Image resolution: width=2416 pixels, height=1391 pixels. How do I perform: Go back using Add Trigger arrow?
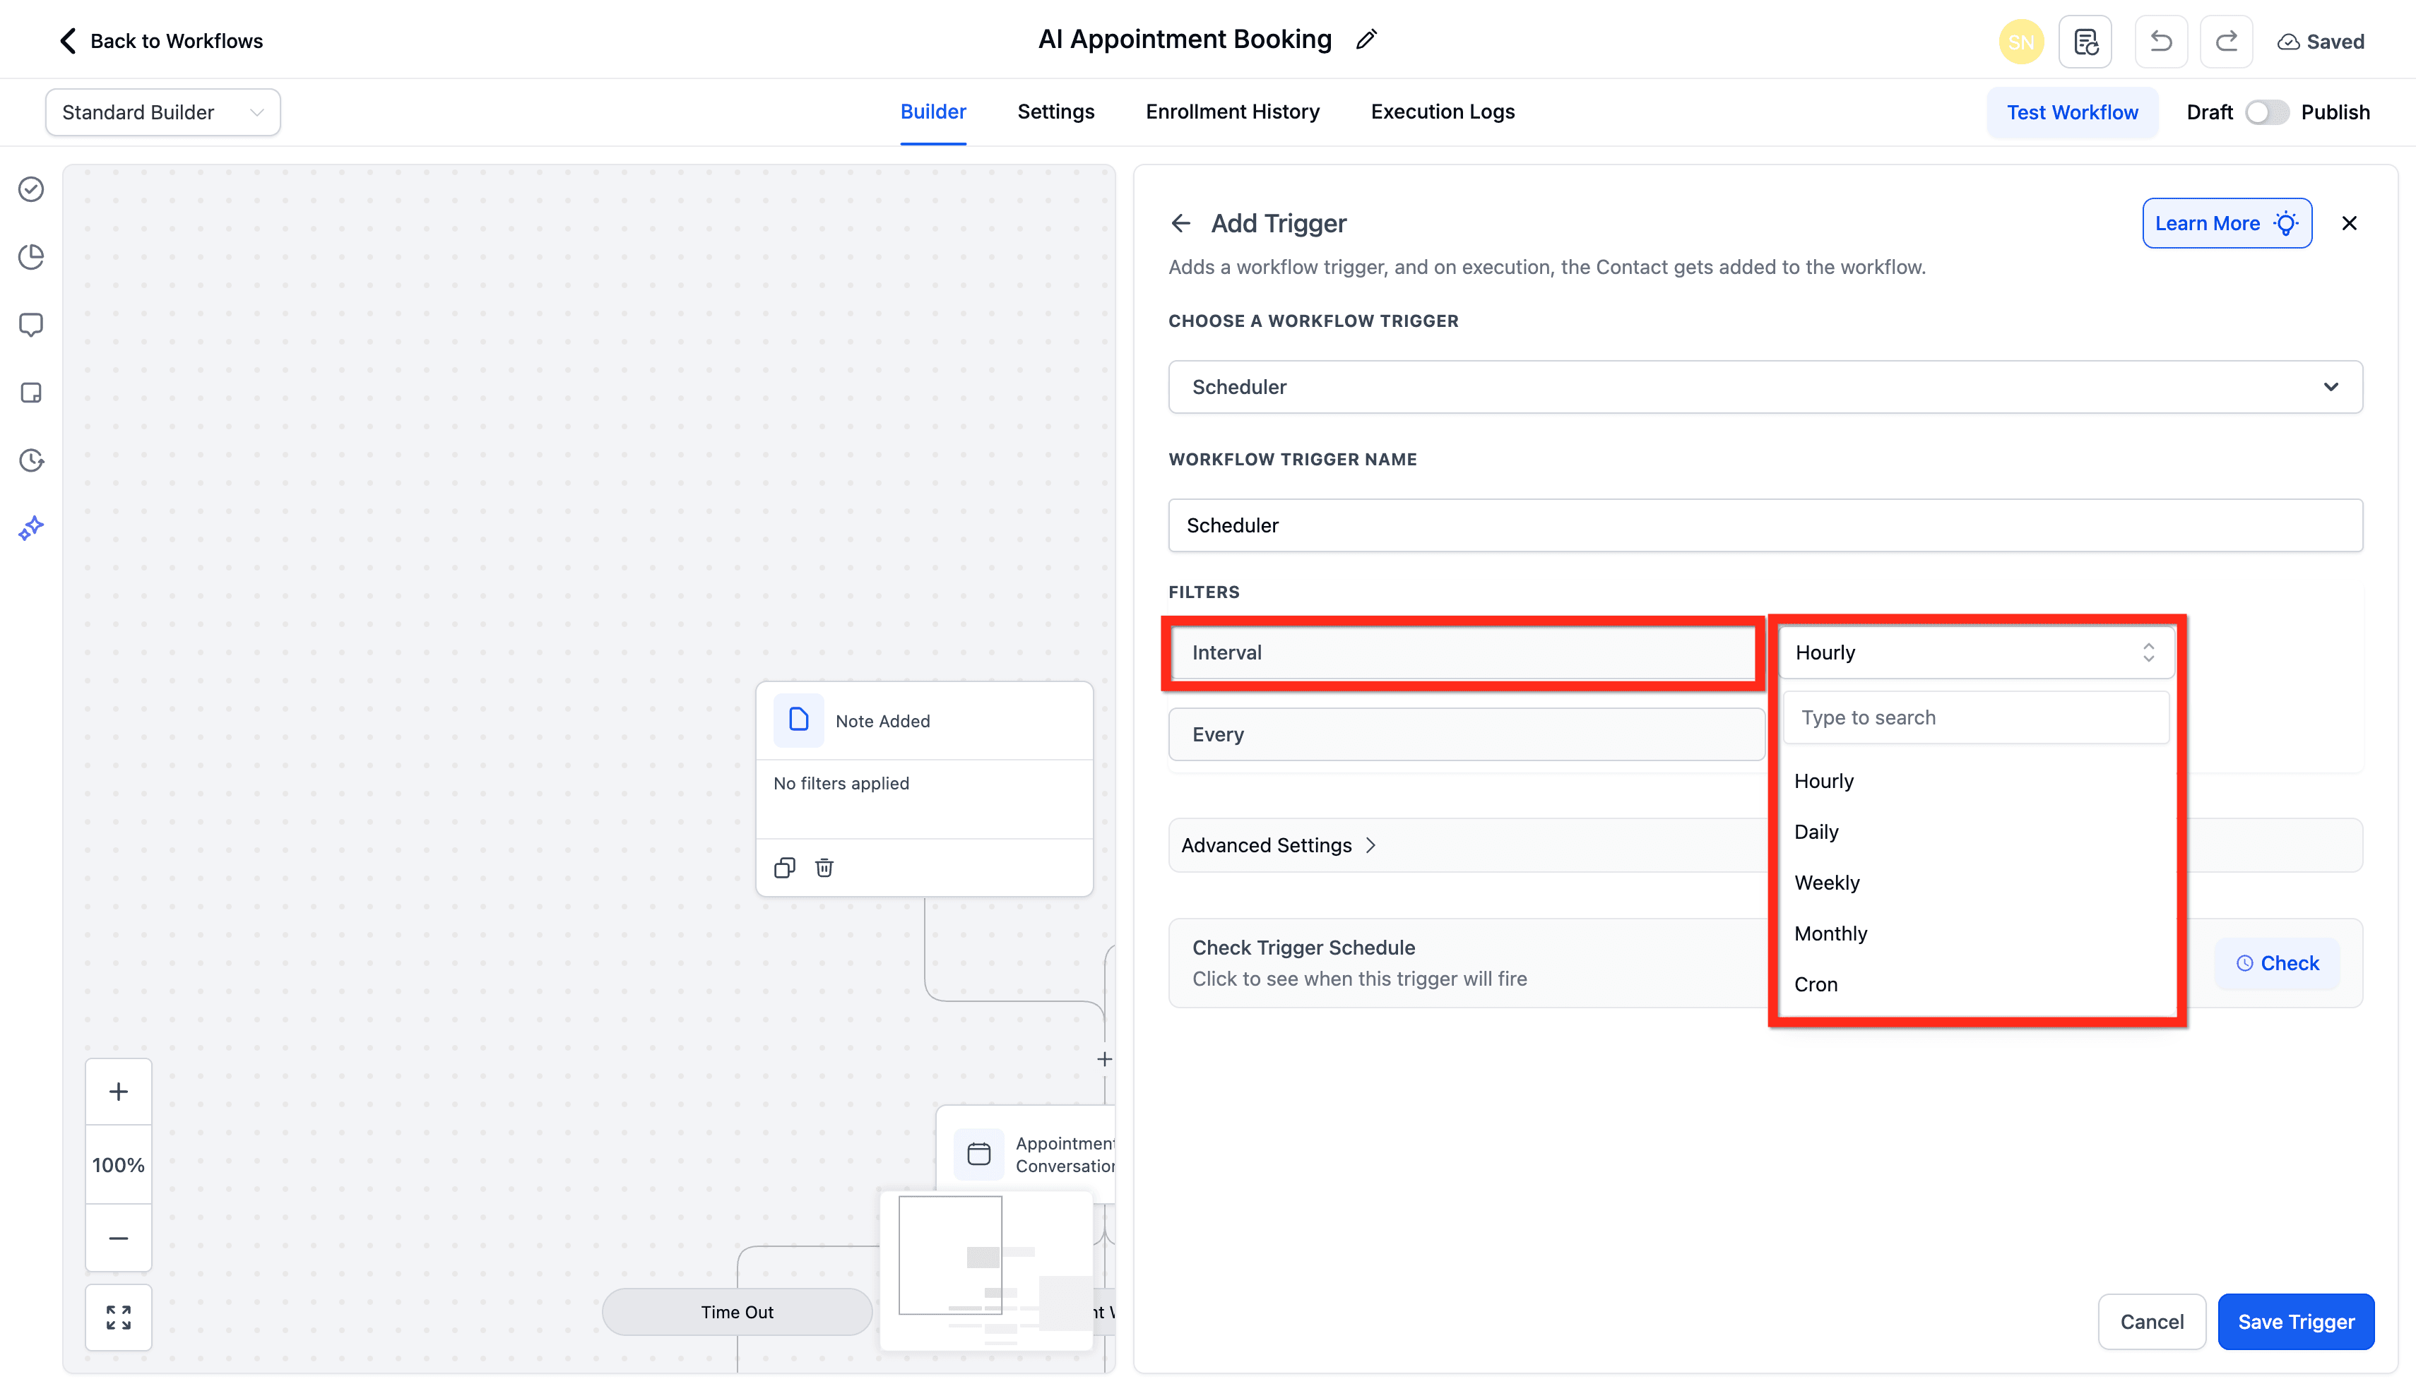pos(1181,224)
